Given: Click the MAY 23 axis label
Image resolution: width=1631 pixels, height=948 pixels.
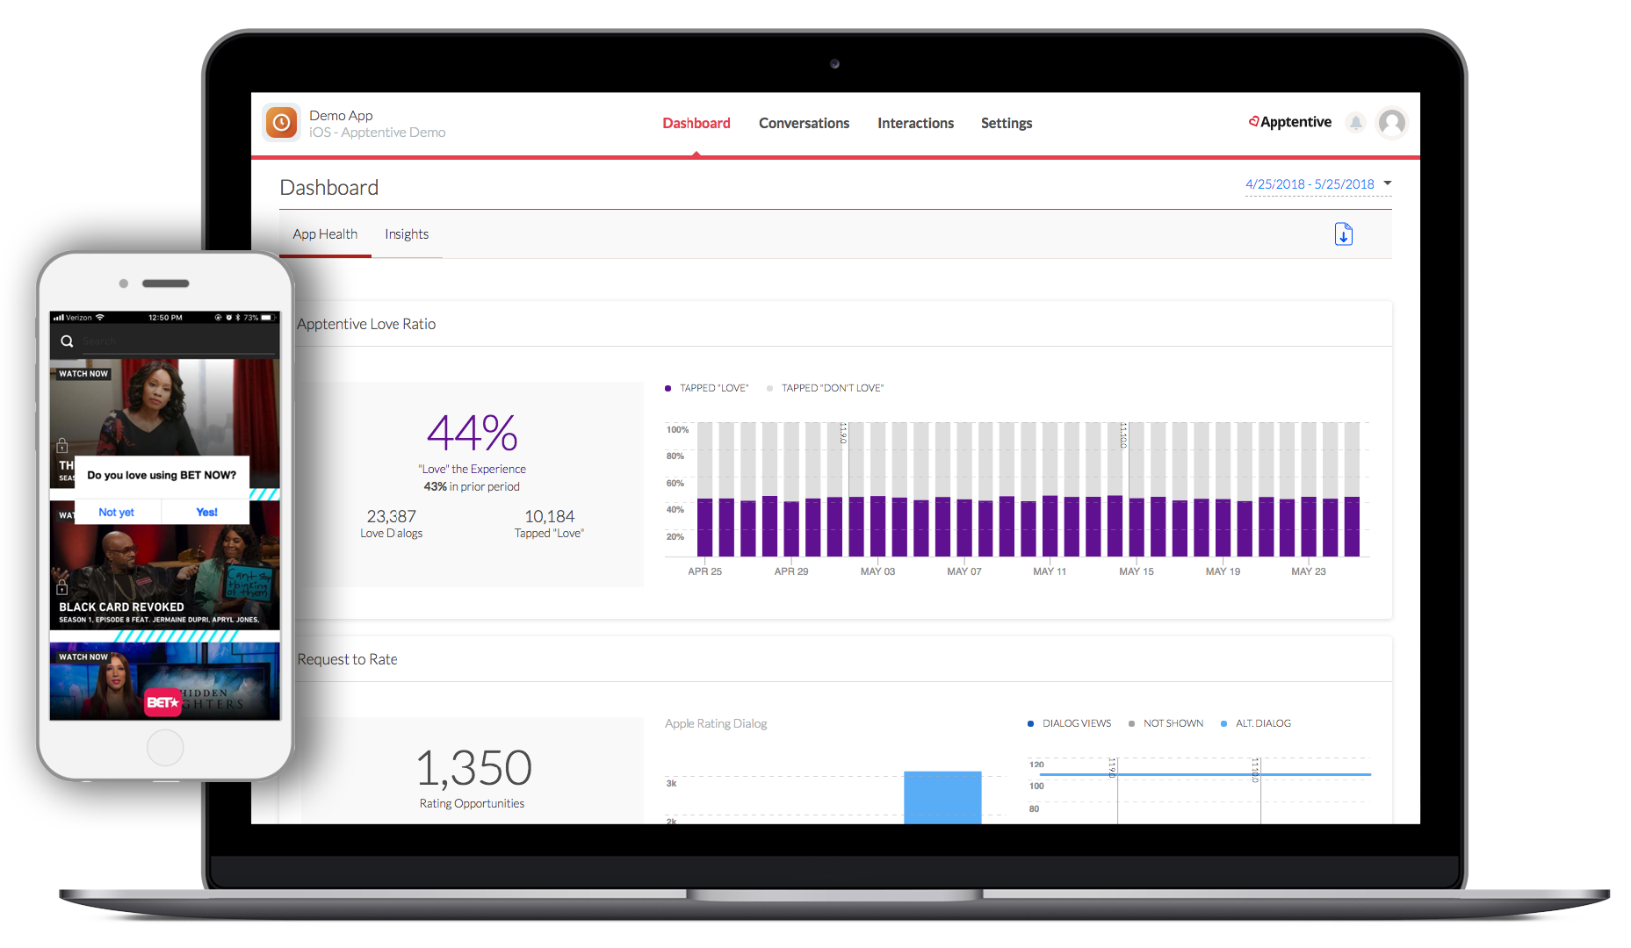Looking at the screenshot, I should pos(1309,571).
